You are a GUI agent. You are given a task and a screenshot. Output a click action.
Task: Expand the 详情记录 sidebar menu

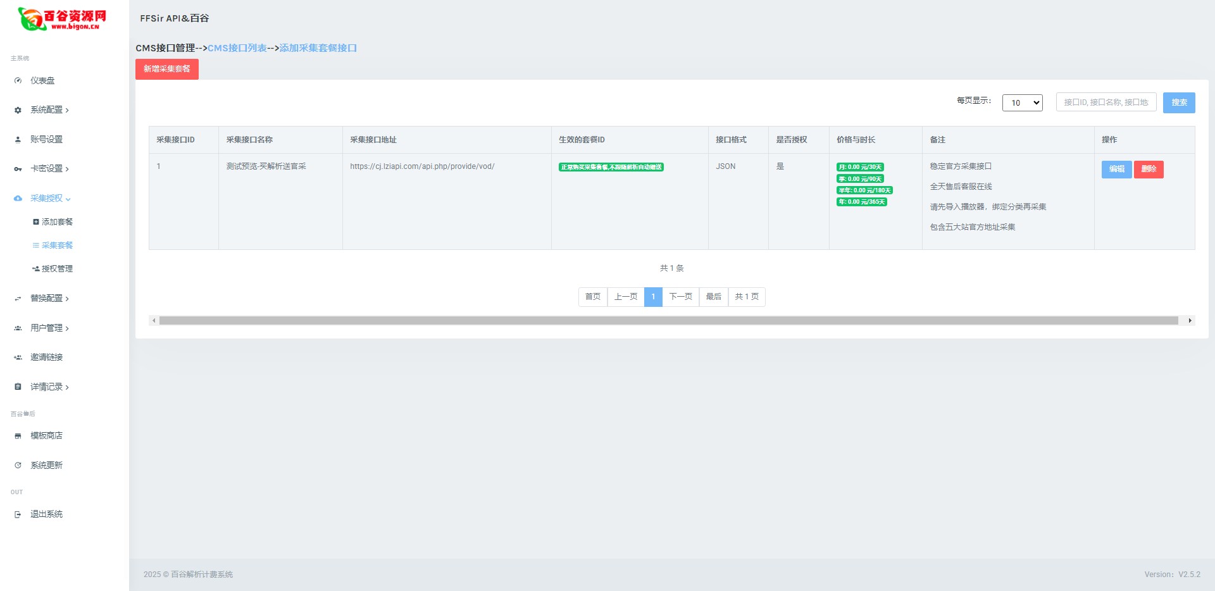pyautogui.click(x=49, y=387)
